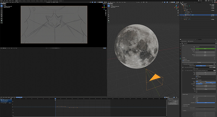Open the Outliner filter icon
Image resolution: width=217 pixels, height=117 pixels.
[x=213, y=2]
